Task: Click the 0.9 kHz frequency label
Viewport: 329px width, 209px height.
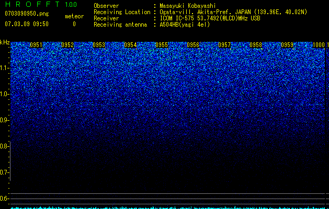Action: [x=5, y=120]
